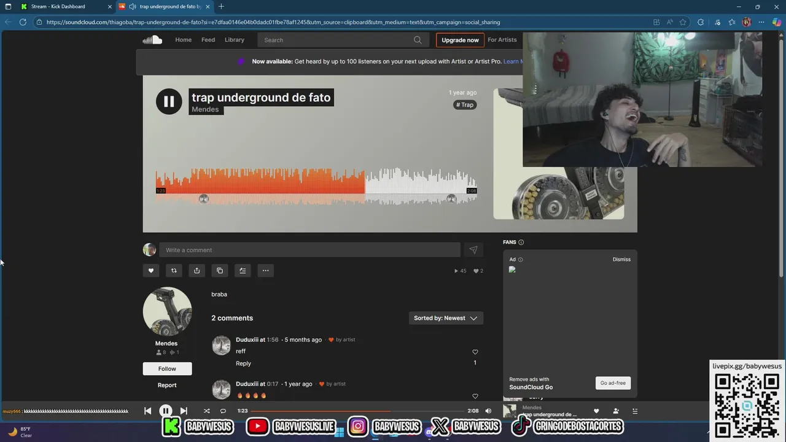Open the Sorted by: Newest dropdown
Screen dimensions: 786x442
pos(446,318)
